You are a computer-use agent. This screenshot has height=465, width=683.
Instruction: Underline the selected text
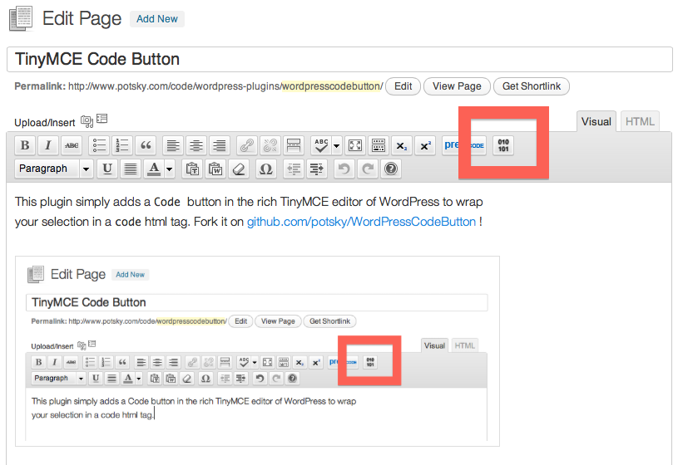[x=106, y=169]
